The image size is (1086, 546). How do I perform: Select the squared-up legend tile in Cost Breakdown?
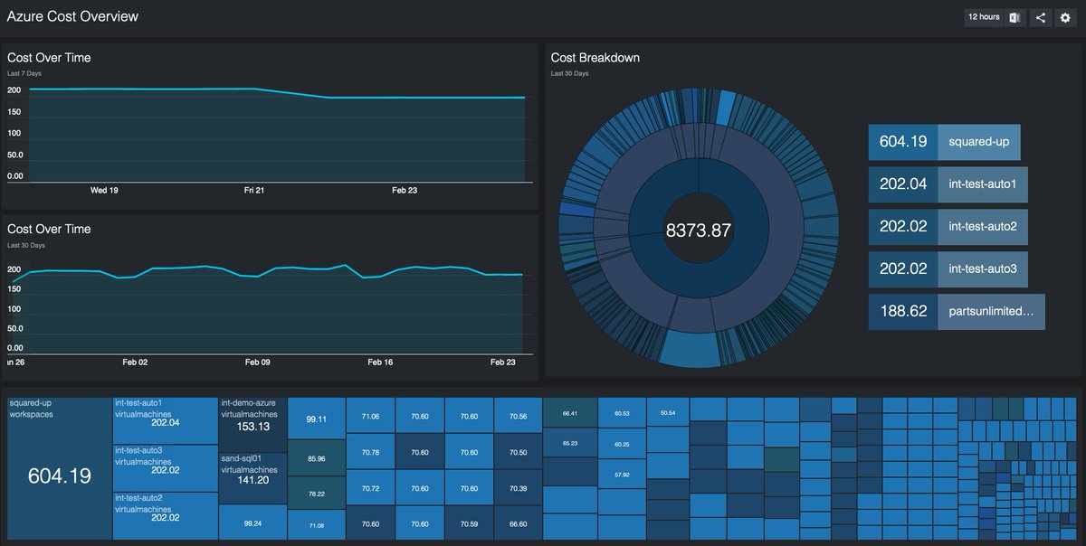944,142
